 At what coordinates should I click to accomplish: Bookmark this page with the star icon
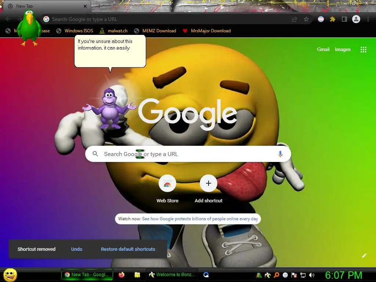coord(306,19)
